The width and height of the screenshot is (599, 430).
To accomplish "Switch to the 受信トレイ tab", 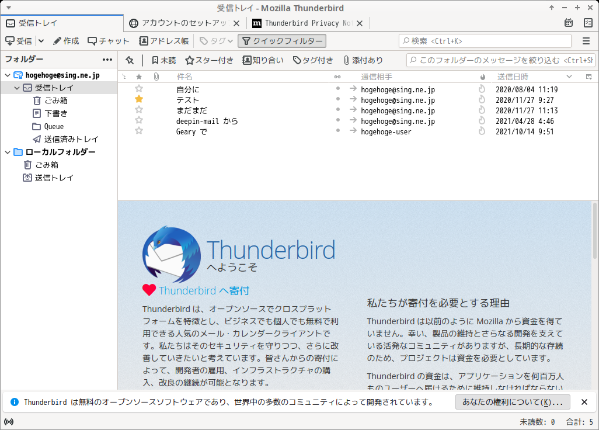I will [62, 23].
